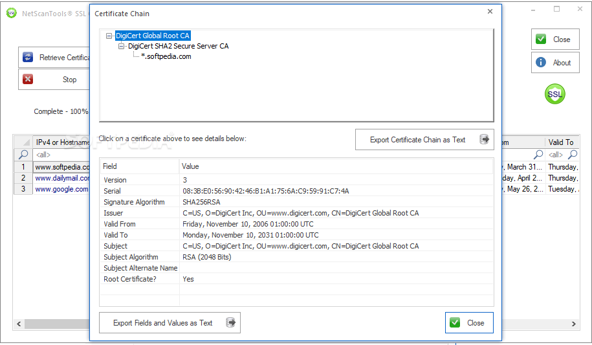Click the scroll left arrow of main grid
Viewport: 592px width, 345px height.
point(19,324)
